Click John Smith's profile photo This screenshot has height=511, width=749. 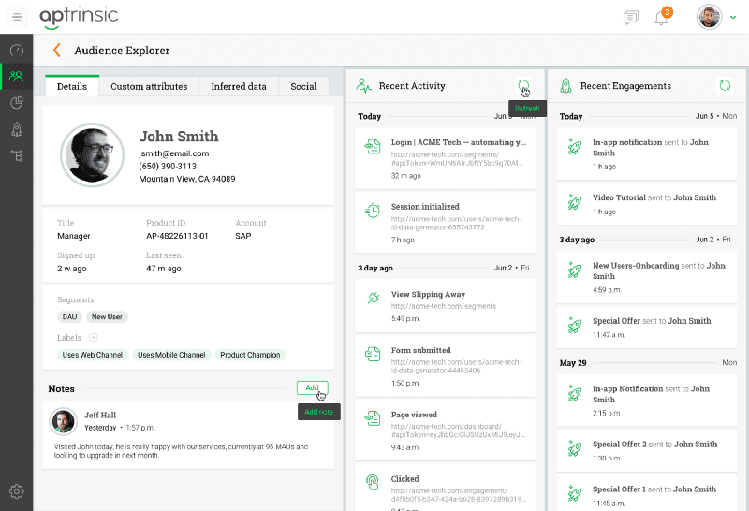92,153
